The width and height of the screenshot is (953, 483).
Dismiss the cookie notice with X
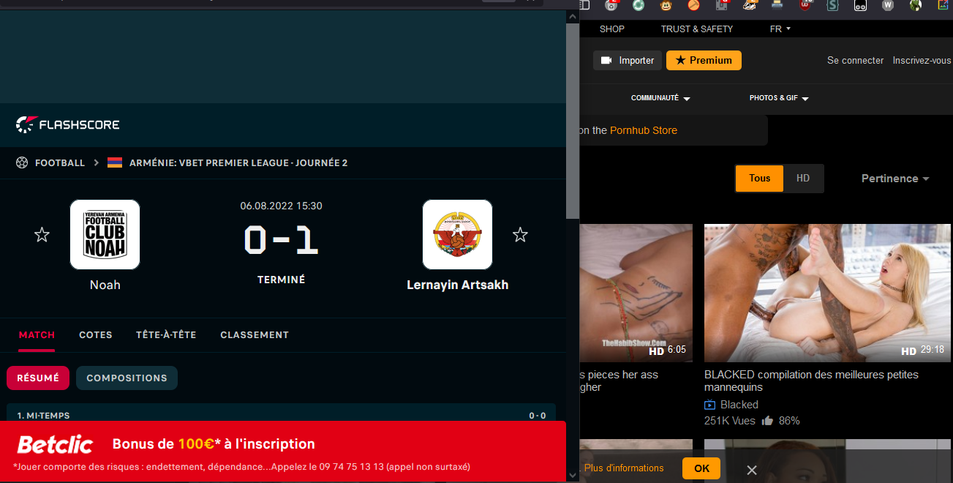tap(751, 470)
